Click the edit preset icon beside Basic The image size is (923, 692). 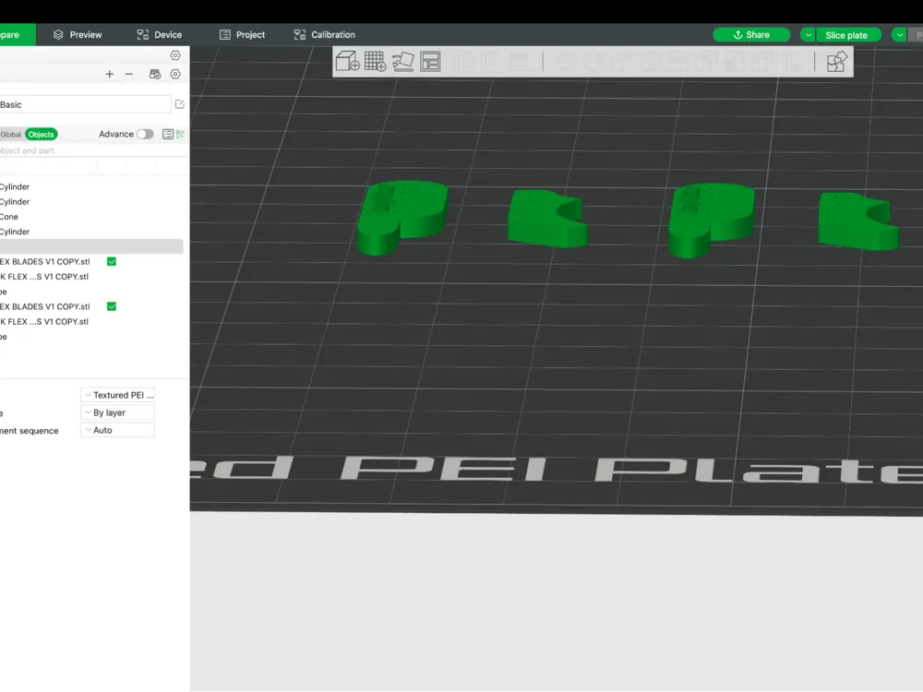(x=180, y=104)
